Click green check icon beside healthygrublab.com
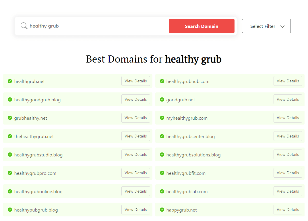The width and height of the screenshot is (308, 221). point(162,191)
